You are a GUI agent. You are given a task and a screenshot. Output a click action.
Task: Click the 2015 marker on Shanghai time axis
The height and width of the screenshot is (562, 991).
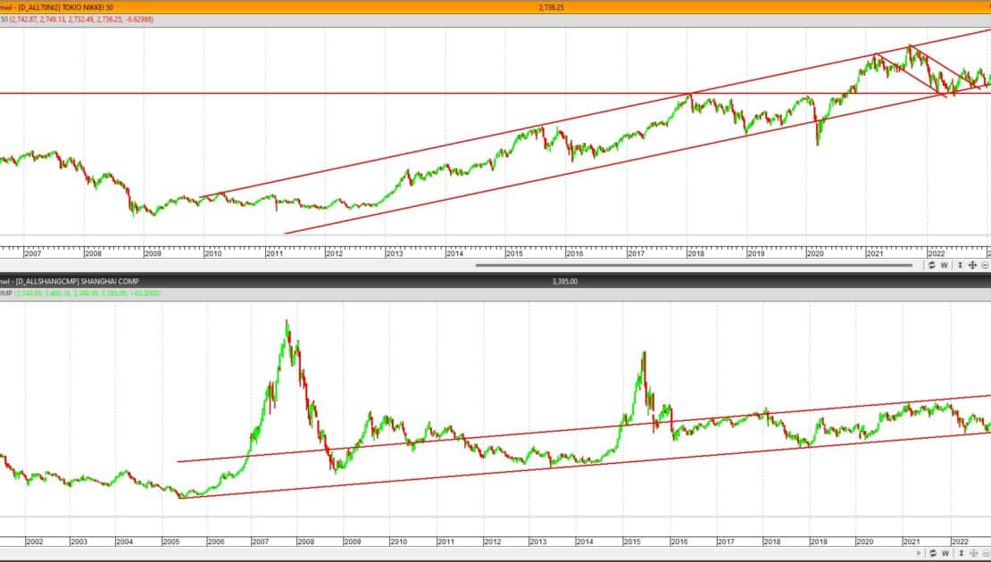point(632,541)
